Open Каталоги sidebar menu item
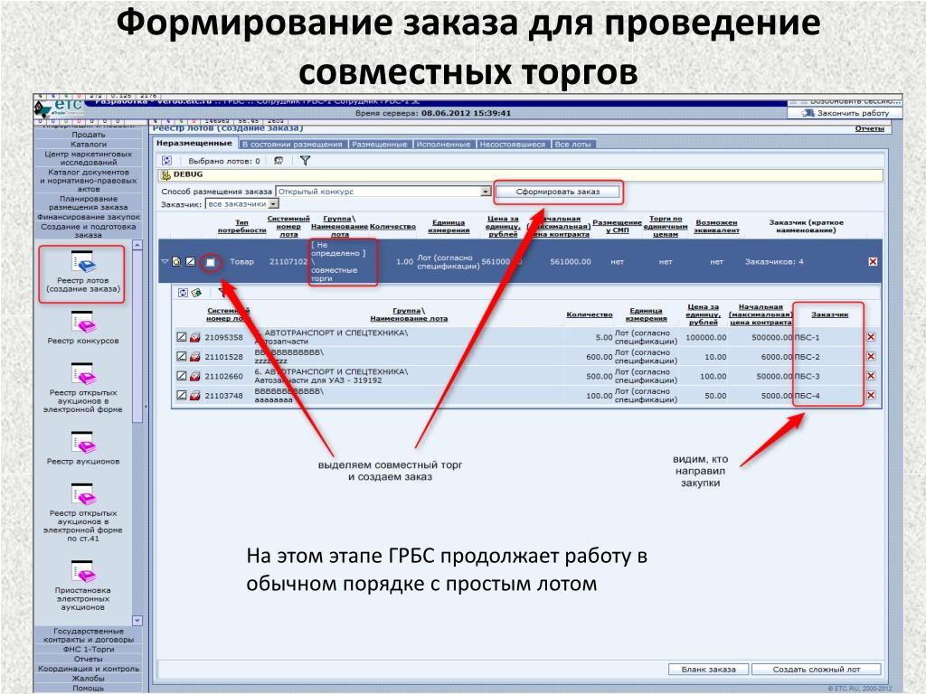 click(x=89, y=144)
